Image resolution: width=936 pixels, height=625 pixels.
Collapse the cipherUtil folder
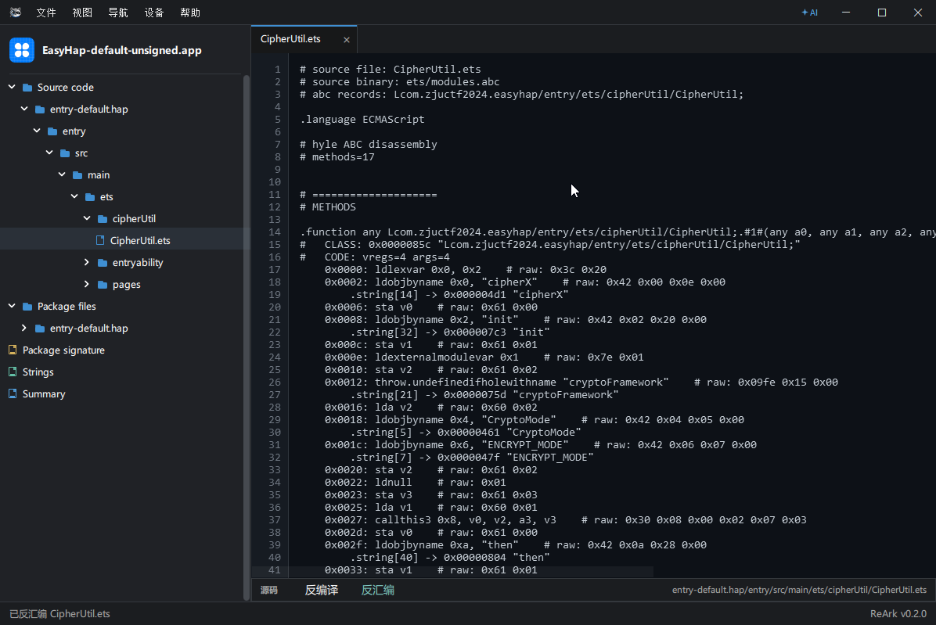(x=87, y=218)
